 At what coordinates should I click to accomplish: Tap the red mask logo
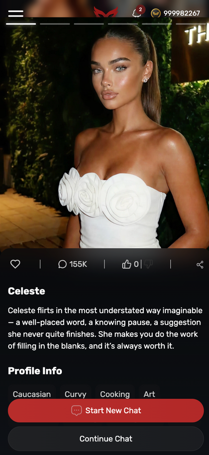tap(106, 12)
